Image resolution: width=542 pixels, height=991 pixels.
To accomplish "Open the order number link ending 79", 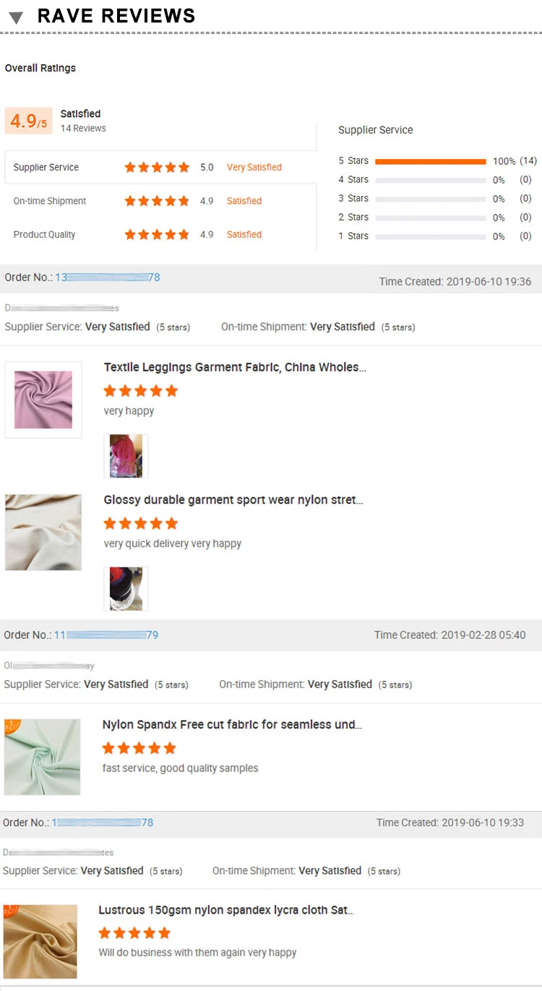I will pos(106,635).
